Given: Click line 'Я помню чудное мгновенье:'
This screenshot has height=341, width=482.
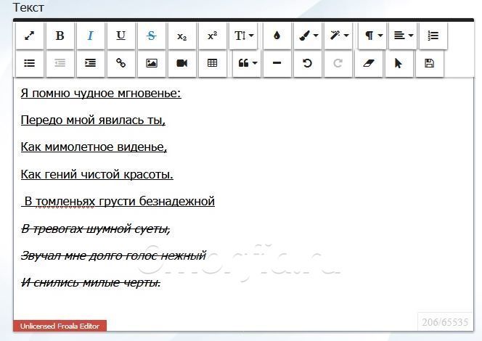Looking at the screenshot, I should 101,93.
